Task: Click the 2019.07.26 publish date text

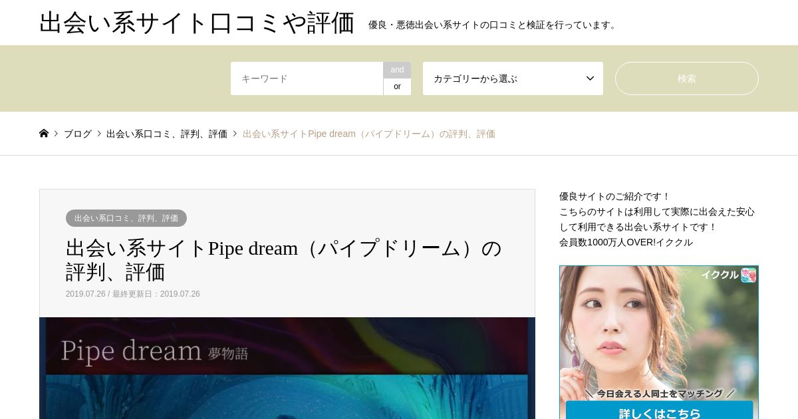Action: pos(85,294)
